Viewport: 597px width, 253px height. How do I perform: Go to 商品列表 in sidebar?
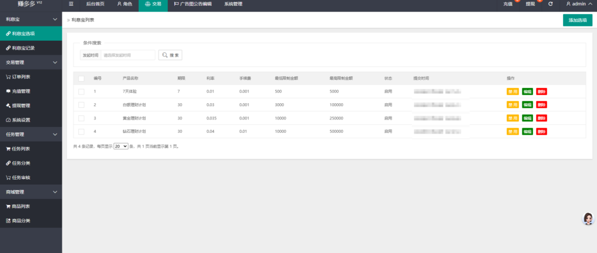click(21, 206)
